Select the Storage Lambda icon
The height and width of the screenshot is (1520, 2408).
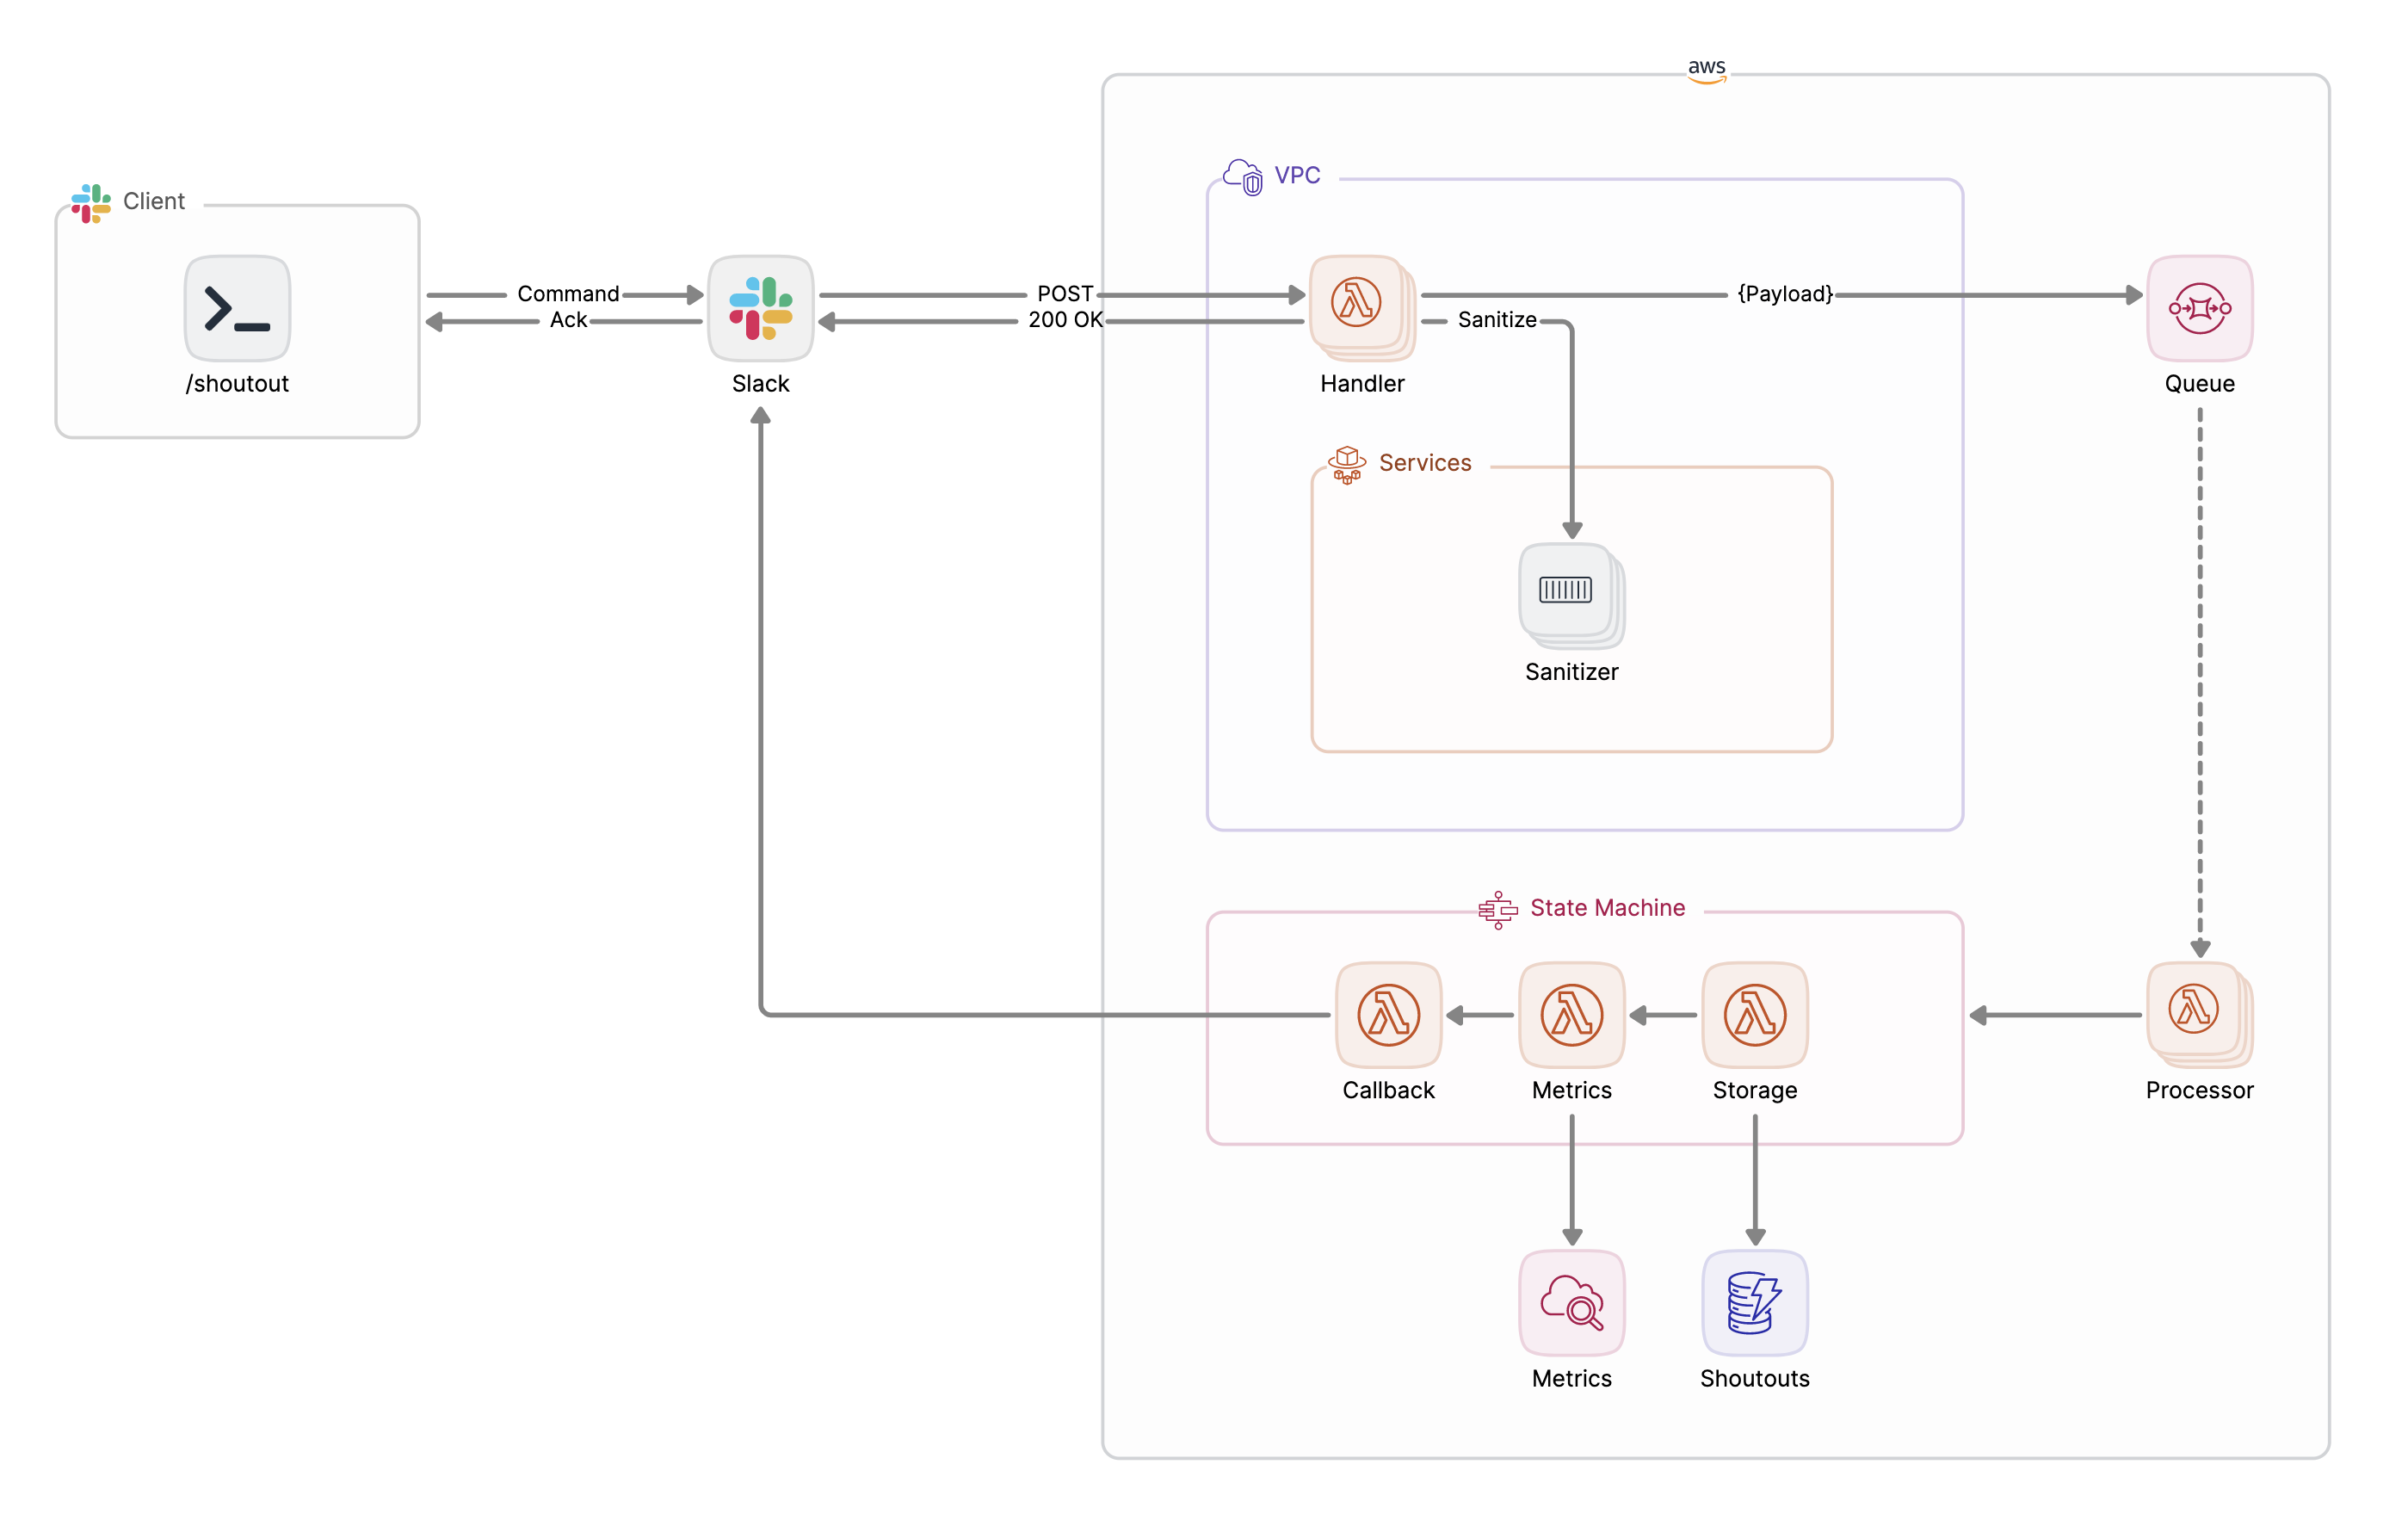click(1754, 1015)
